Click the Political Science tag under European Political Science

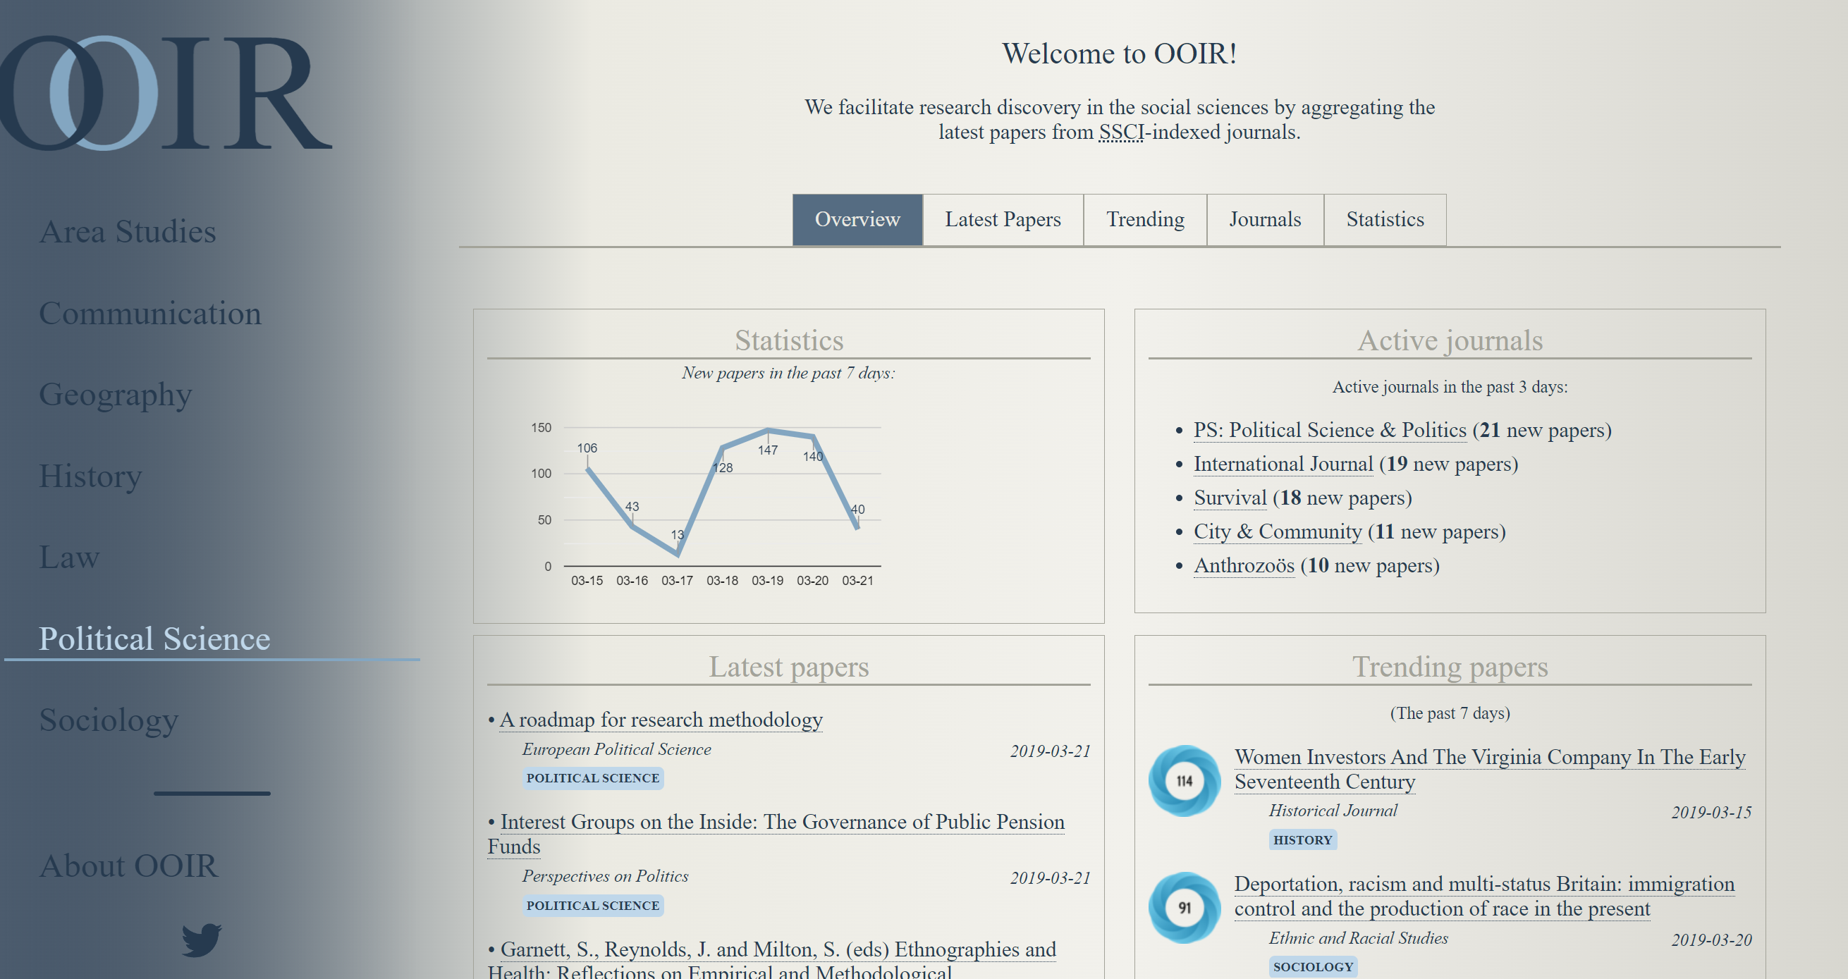pyautogui.click(x=592, y=778)
